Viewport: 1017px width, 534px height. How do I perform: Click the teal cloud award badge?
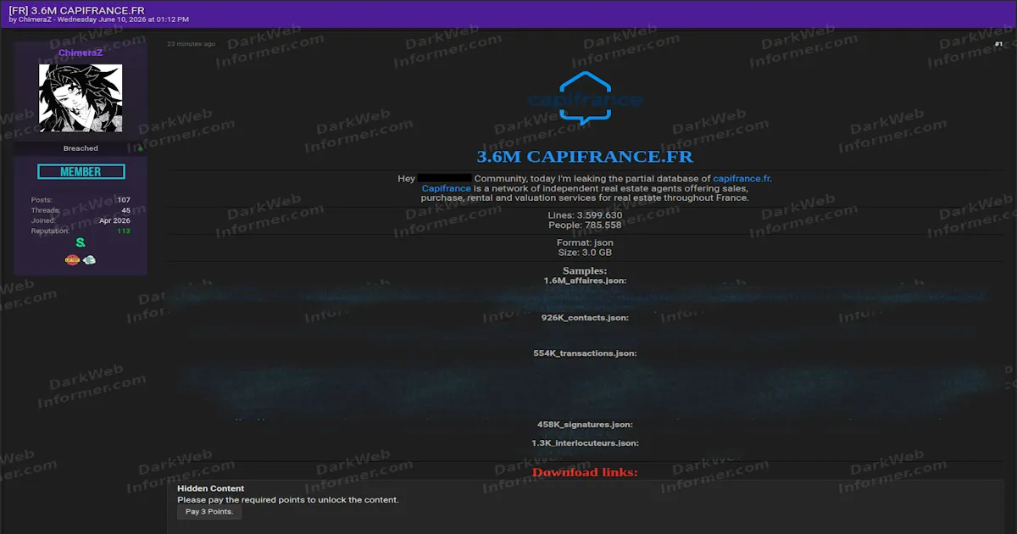click(89, 260)
